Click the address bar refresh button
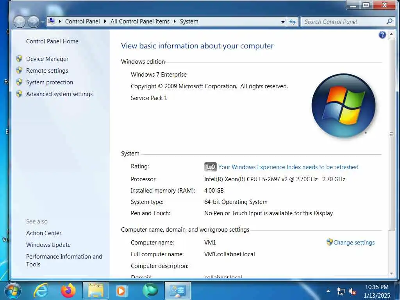Viewport: 400px width, 300px height. [292, 22]
